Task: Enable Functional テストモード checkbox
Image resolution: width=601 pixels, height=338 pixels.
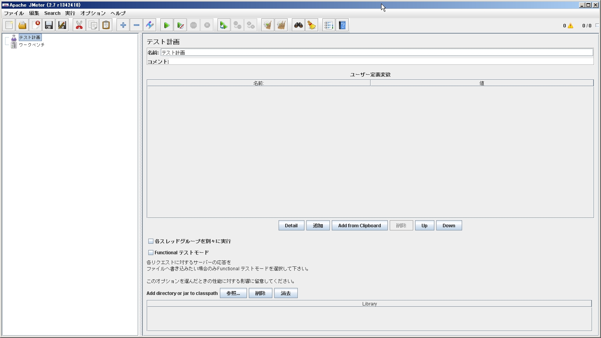Action: pos(151,253)
